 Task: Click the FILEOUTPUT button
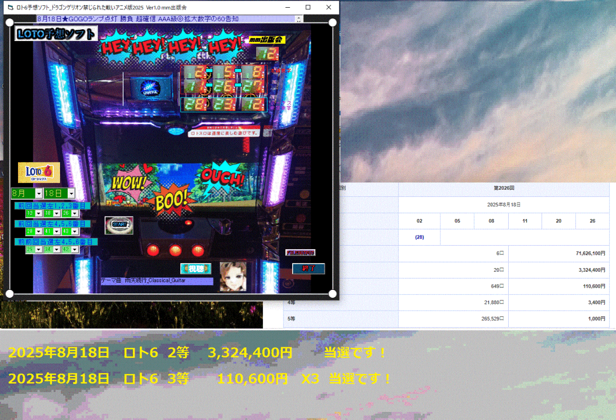[300, 252]
